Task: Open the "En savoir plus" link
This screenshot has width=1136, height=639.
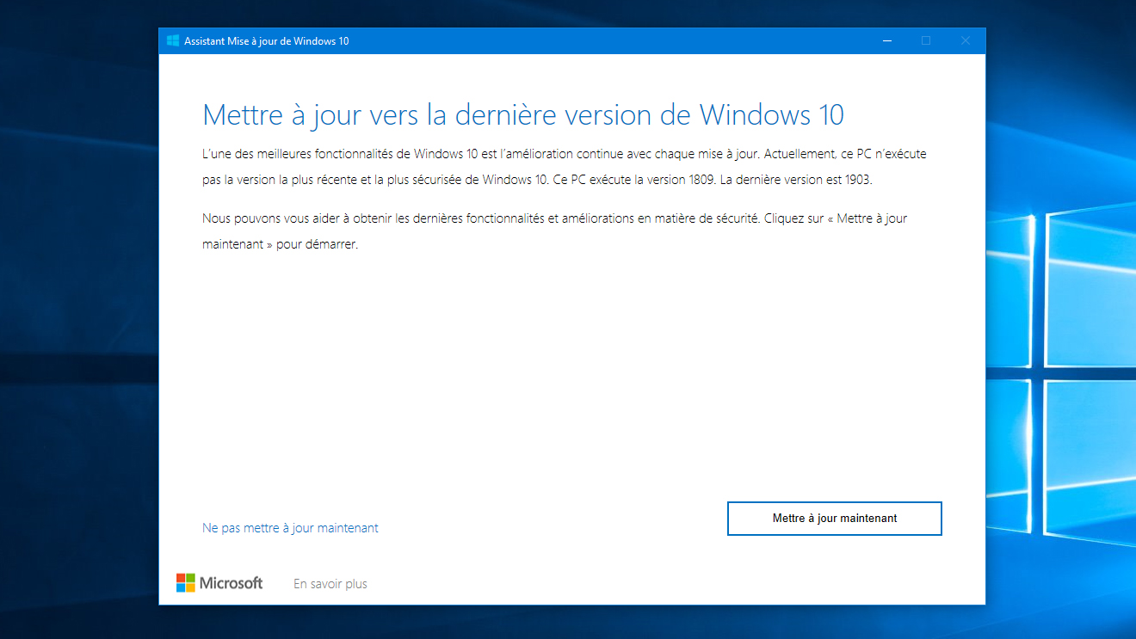Action: coord(330,584)
